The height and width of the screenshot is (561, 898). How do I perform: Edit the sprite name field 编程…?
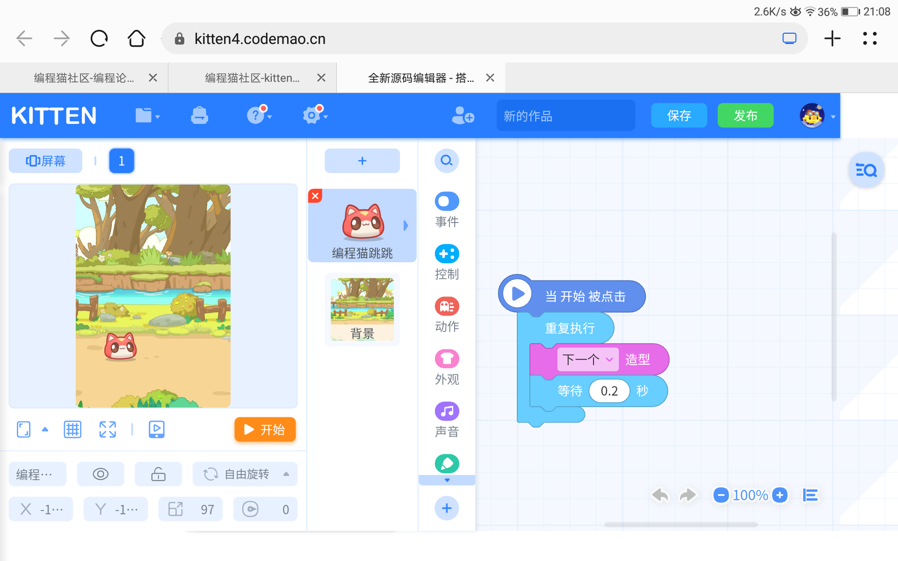click(38, 475)
